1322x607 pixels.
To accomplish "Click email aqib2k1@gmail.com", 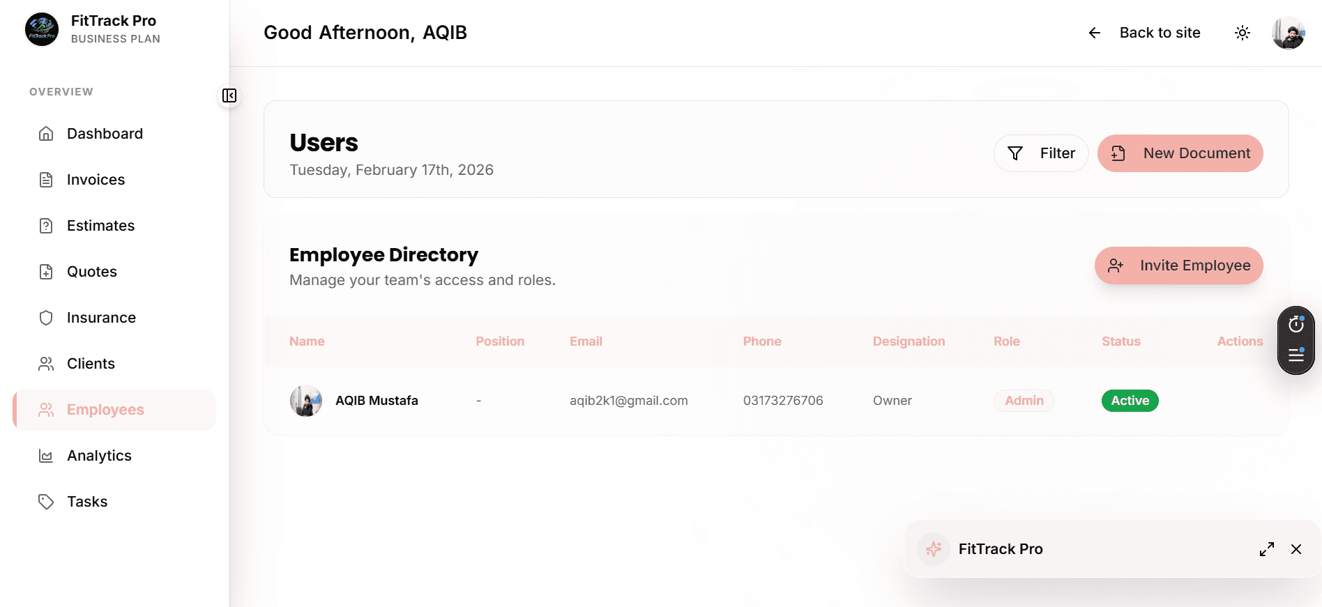I will coord(629,401).
